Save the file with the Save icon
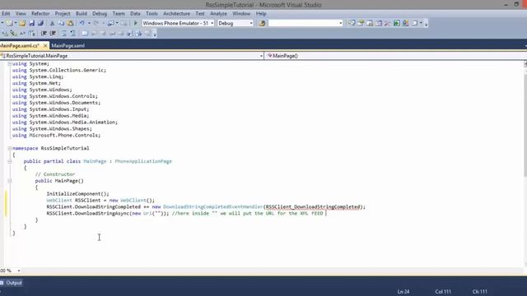527x296 pixels. 31,23
